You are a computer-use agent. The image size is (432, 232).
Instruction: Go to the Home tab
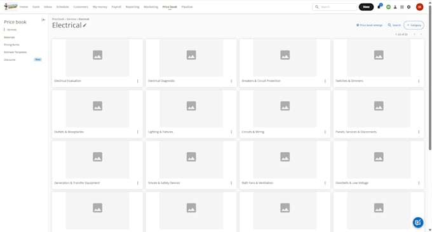click(24, 7)
